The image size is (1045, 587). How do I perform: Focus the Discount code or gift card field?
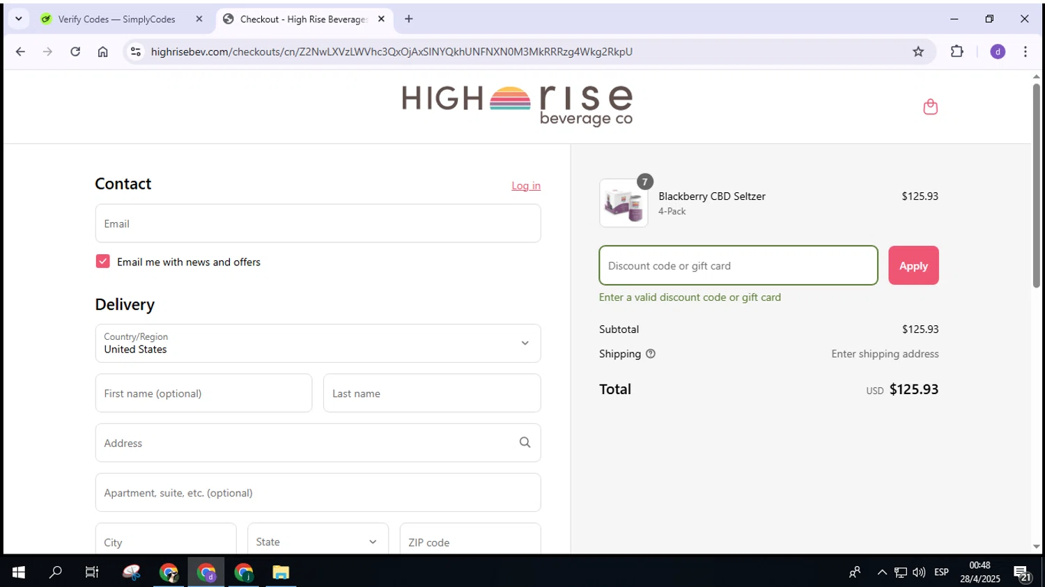coord(738,265)
